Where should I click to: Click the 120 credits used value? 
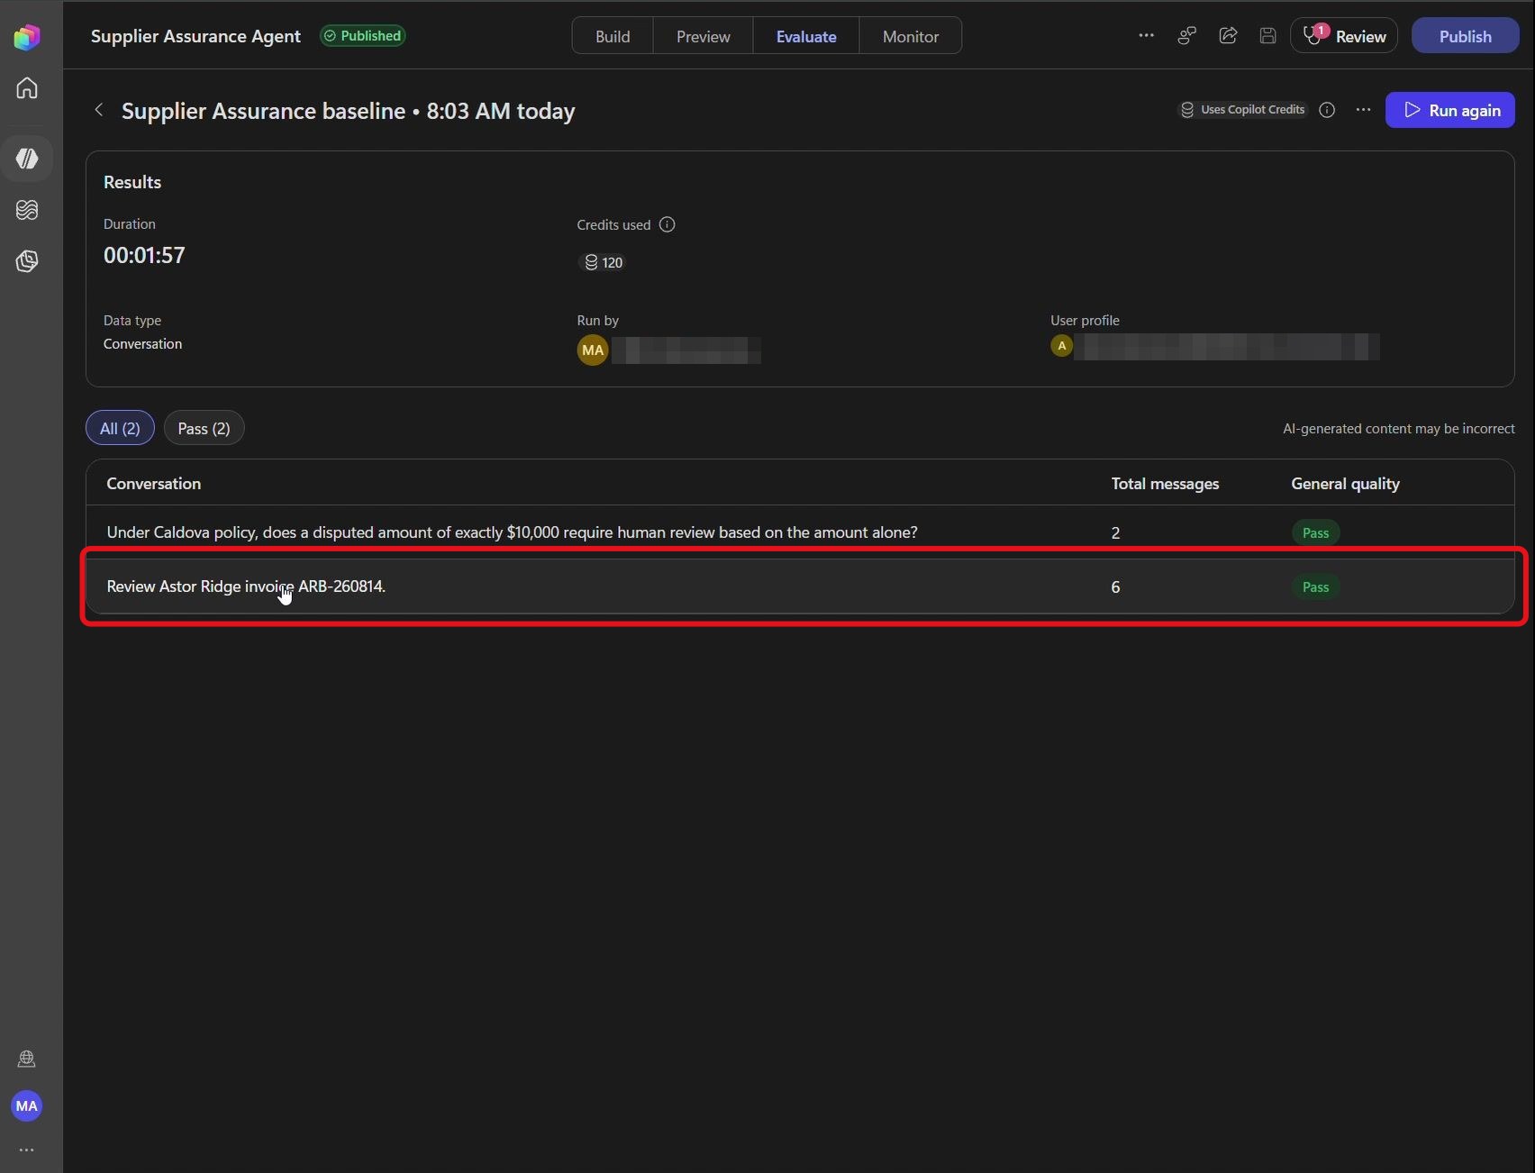point(603,262)
